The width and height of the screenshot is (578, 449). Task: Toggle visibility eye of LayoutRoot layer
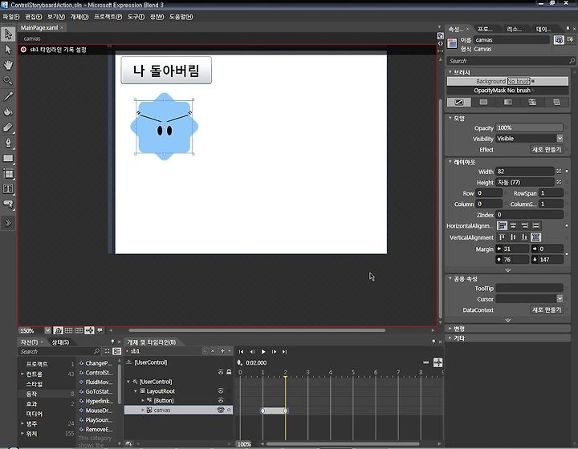(221, 390)
